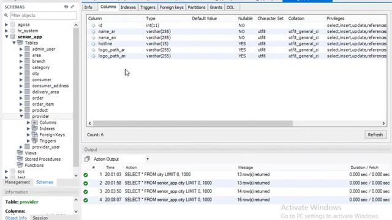This screenshot has height=220, width=392.
Task: Select the order_item table
Action: point(43,104)
